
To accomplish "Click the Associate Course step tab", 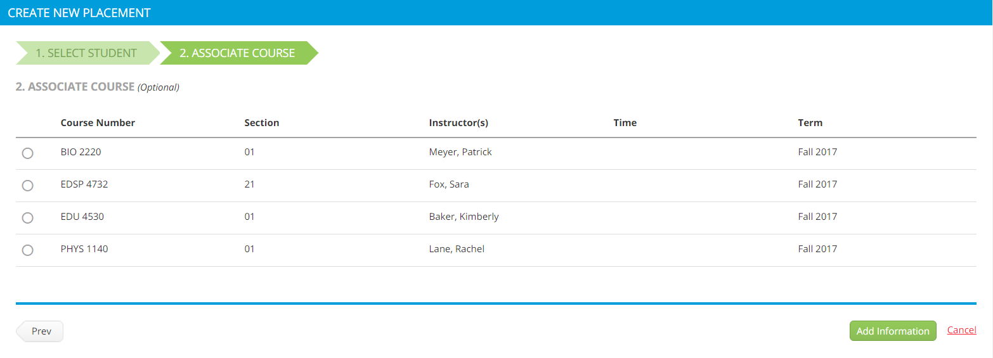I will coord(237,53).
